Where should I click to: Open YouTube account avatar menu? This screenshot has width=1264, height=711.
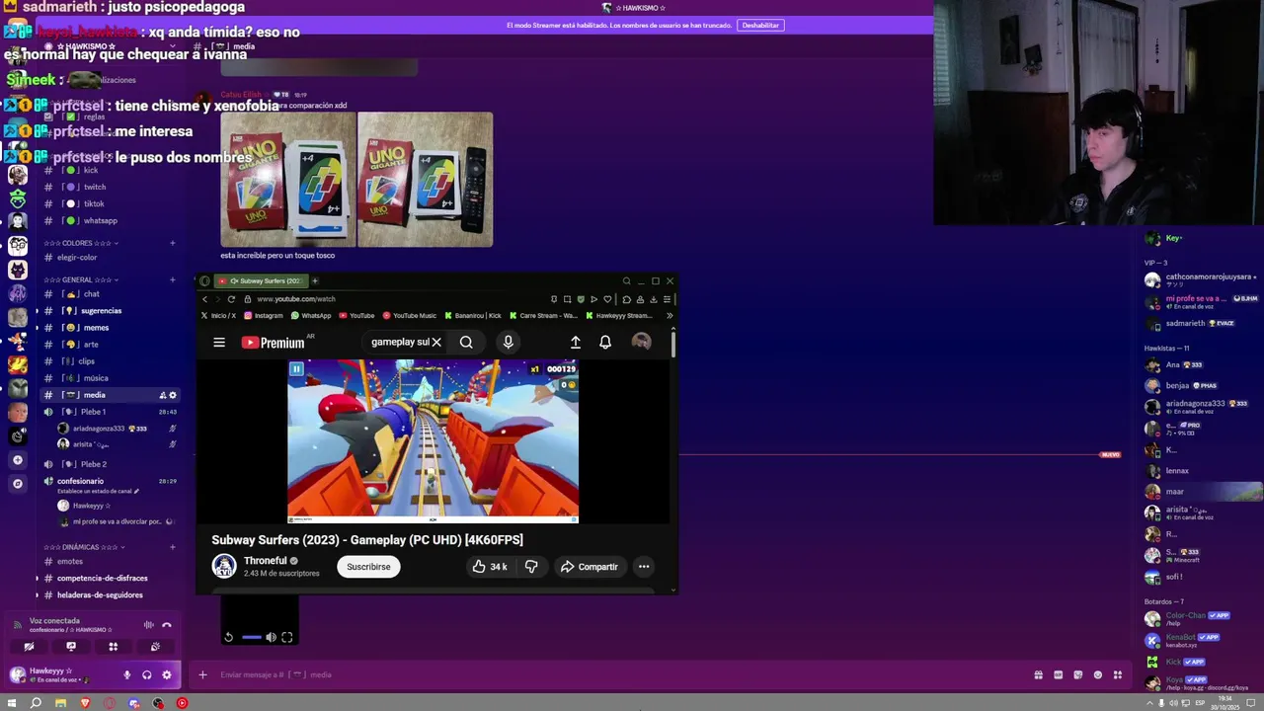(x=641, y=342)
